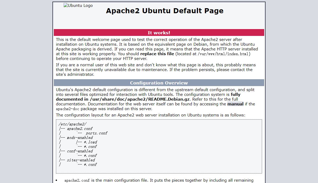Open the manual documentation link
318x183 pixels.
[235, 104]
